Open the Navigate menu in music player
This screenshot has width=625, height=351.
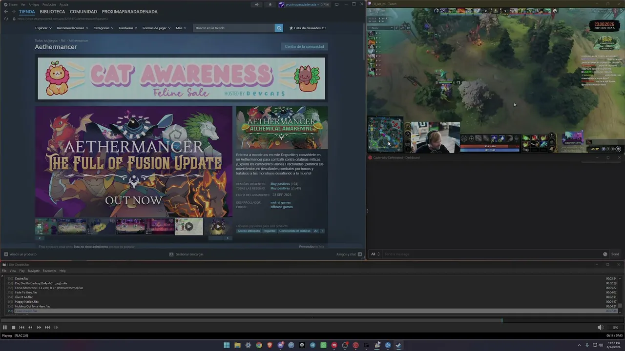(34, 271)
